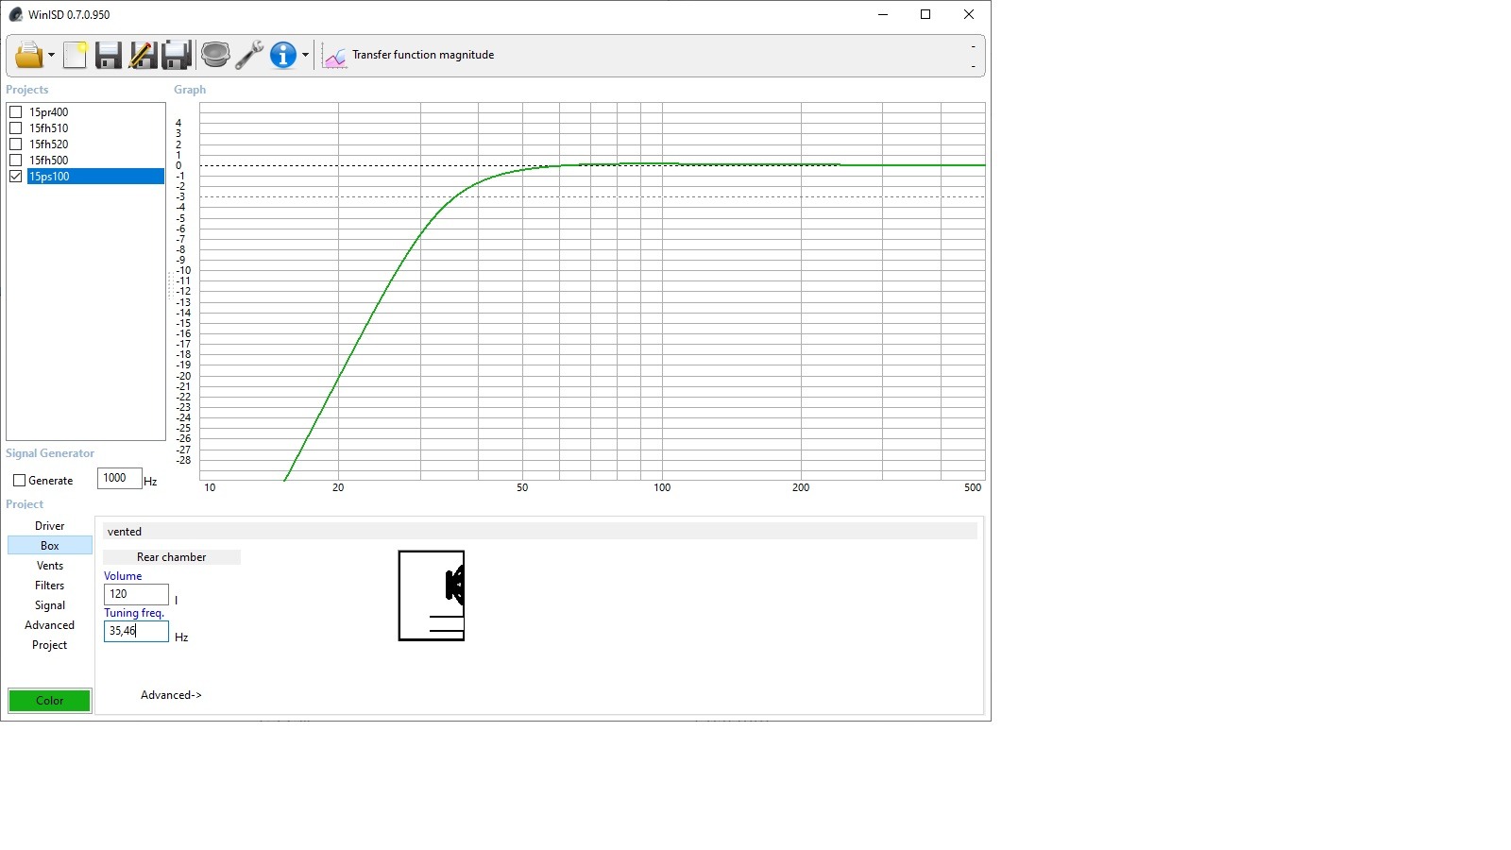Expand the info icon dropdown arrow
This screenshot has width=1511, height=850.
point(305,56)
